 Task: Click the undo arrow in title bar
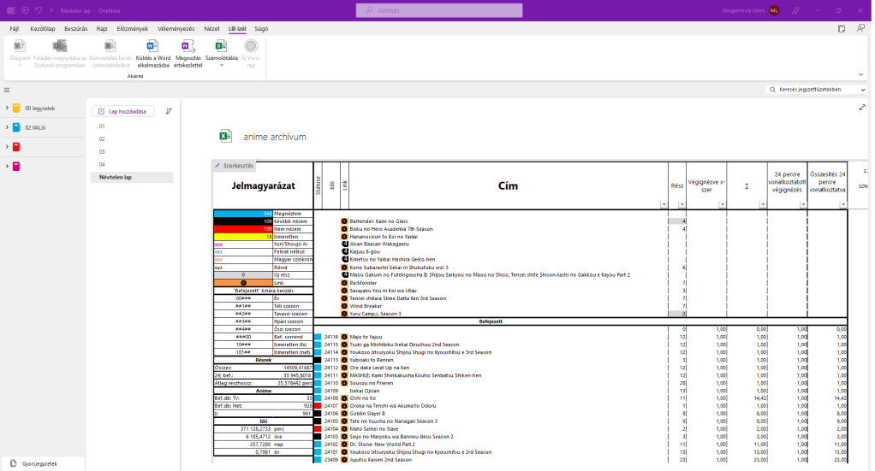click(x=39, y=10)
